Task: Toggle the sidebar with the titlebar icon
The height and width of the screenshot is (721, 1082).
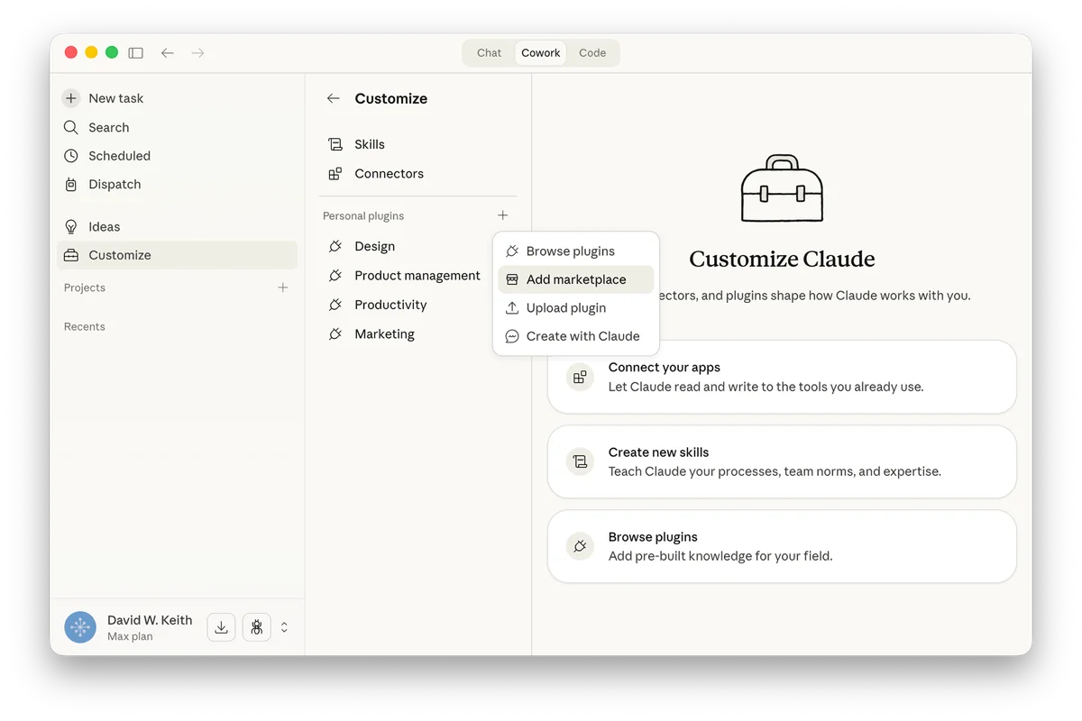Action: click(136, 52)
